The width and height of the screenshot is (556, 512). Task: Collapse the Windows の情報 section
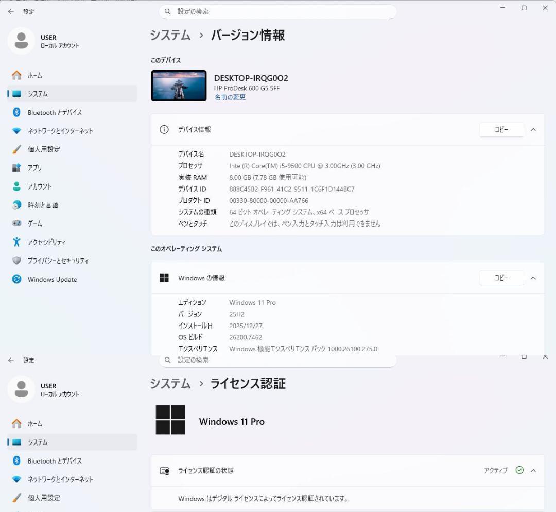point(533,278)
